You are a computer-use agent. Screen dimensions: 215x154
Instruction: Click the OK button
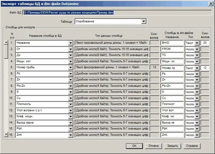pos(134,146)
